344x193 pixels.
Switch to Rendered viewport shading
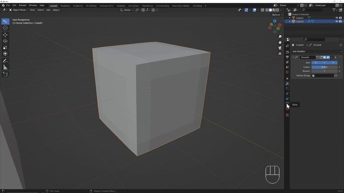[277, 10]
